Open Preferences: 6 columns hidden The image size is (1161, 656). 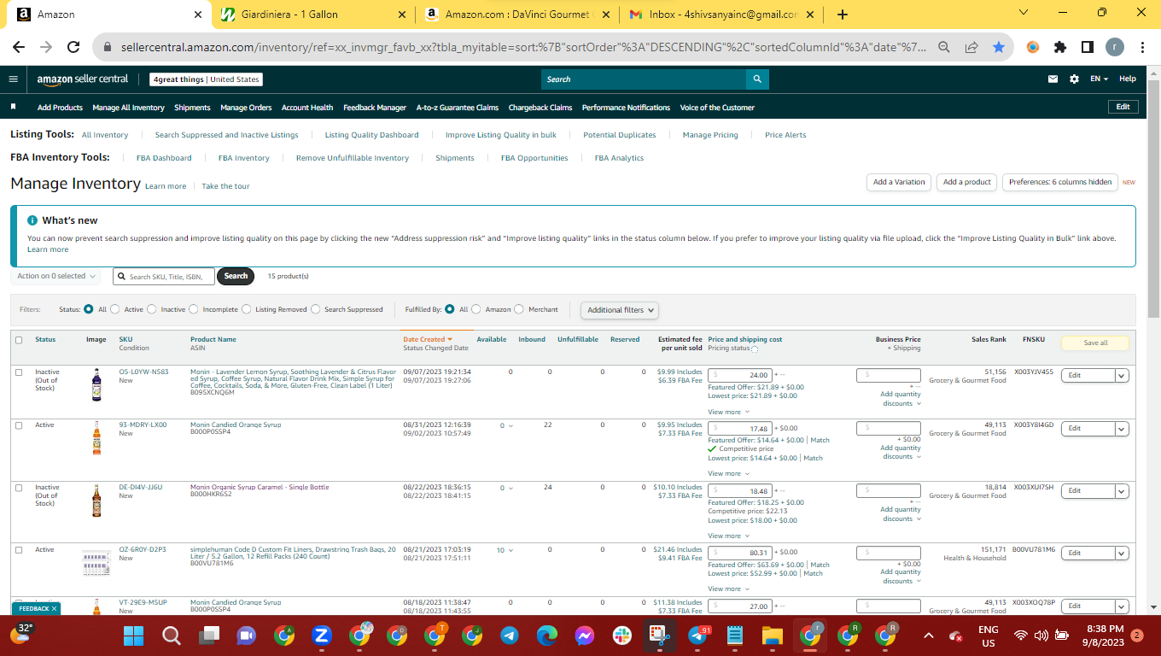coord(1060,182)
